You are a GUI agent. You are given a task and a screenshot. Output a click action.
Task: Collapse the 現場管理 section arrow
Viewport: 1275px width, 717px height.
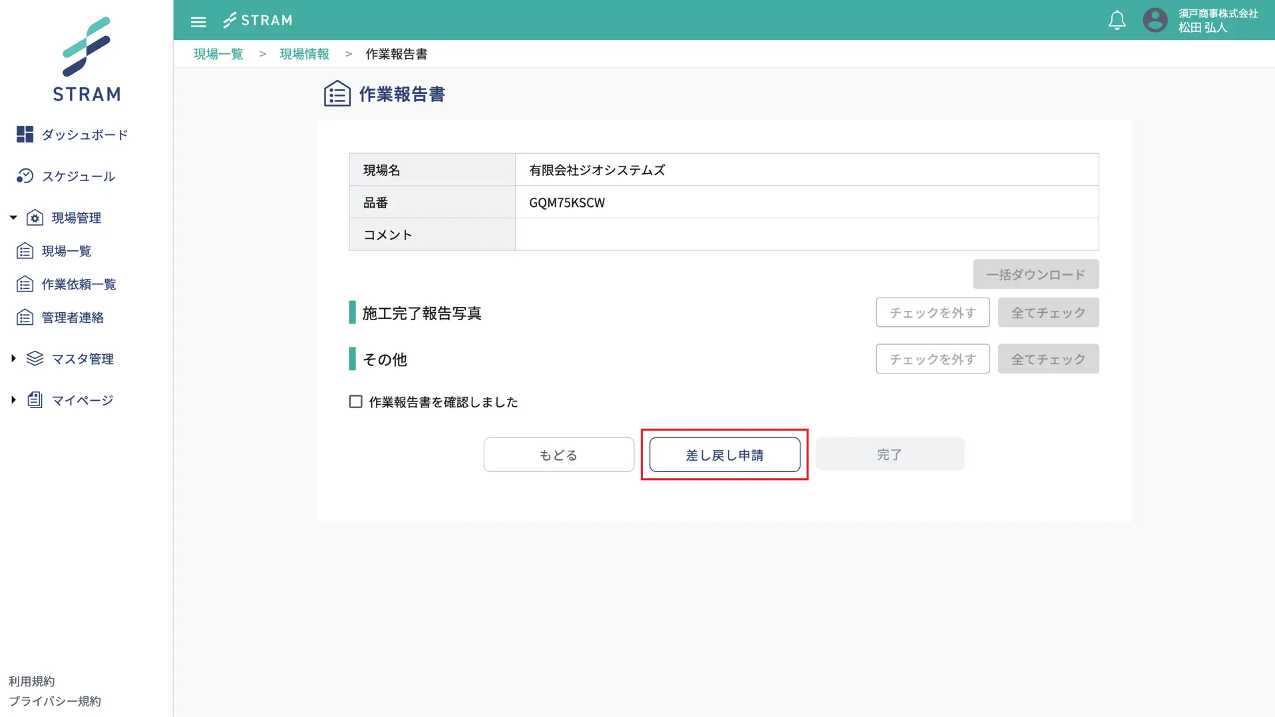point(13,218)
